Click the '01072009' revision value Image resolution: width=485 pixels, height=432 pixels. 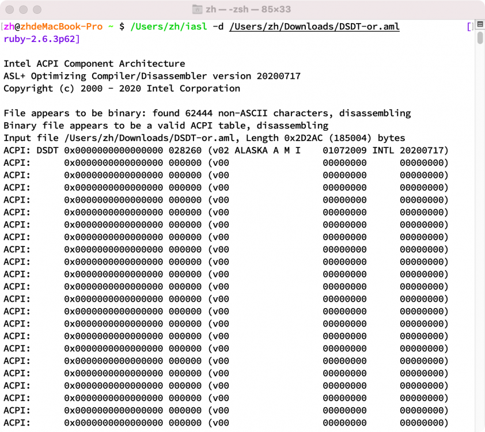tap(344, 150)
